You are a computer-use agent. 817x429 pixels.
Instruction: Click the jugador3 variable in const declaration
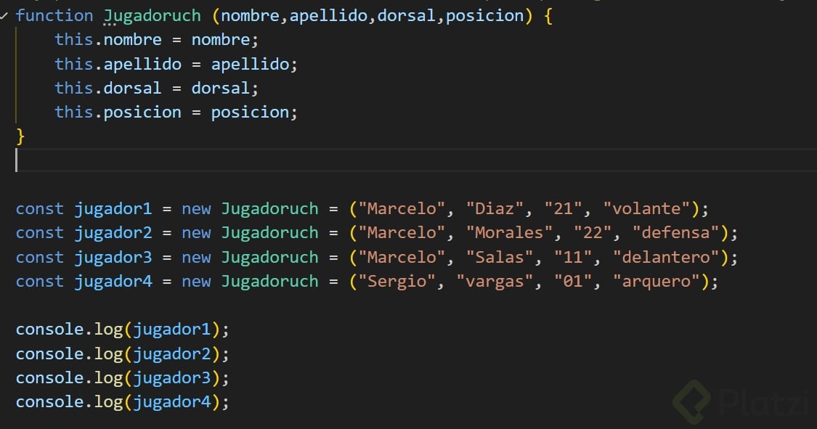113,257
